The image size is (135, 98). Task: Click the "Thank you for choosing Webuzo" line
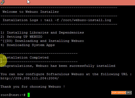33,87
